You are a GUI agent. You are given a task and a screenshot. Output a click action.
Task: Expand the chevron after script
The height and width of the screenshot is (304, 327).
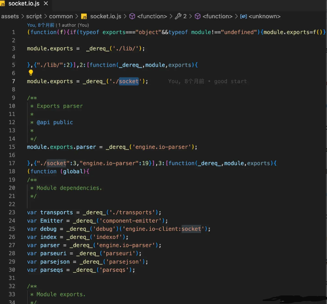[x=45, y=16]
